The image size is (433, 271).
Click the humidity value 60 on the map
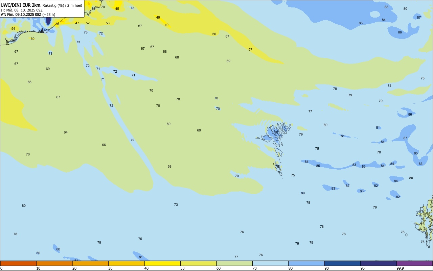pyautogui.click(x=32, y=39)
